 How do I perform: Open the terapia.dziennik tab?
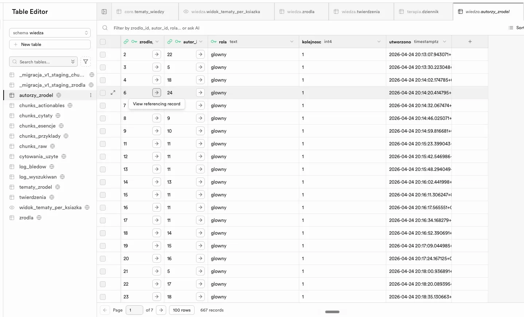(423, 12)
